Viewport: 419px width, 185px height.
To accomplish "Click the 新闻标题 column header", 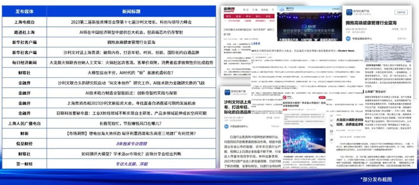I will click(x=132, y=12).
